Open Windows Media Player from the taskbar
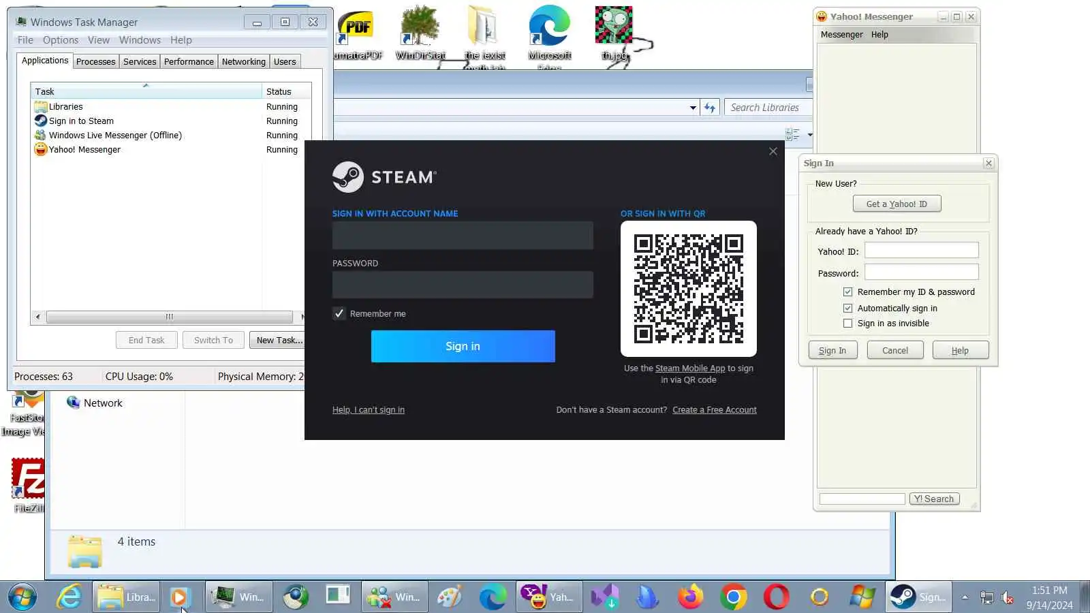The image size is (1090, 613). click(x=180, y=597)
